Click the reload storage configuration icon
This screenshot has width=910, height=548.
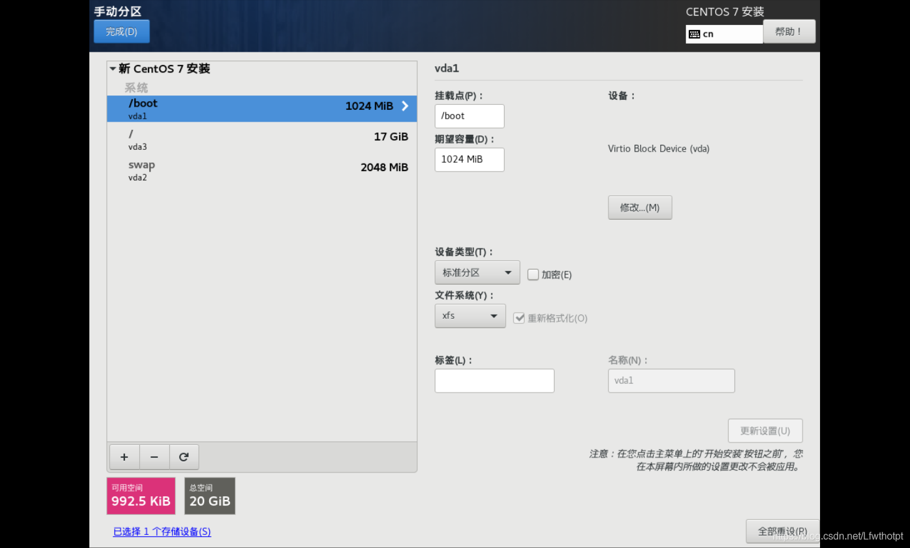184,457
